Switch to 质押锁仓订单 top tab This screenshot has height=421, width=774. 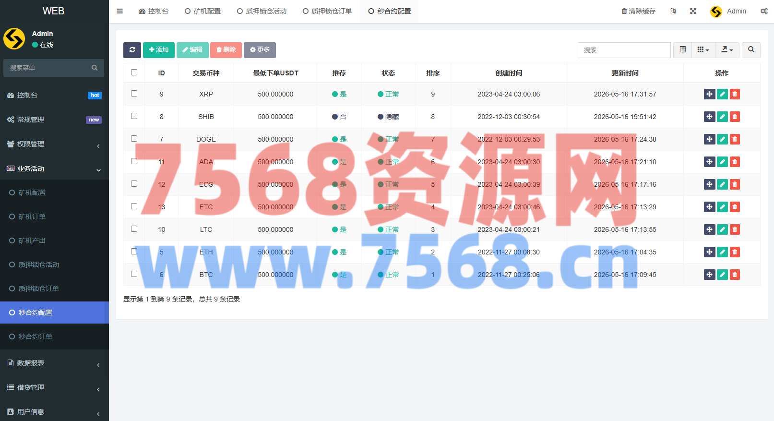coord(327,11)
